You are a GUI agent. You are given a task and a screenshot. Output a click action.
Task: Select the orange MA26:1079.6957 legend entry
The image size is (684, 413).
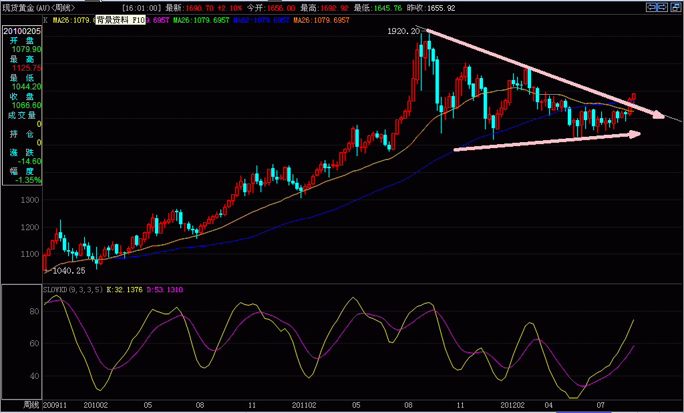[321, 20]
